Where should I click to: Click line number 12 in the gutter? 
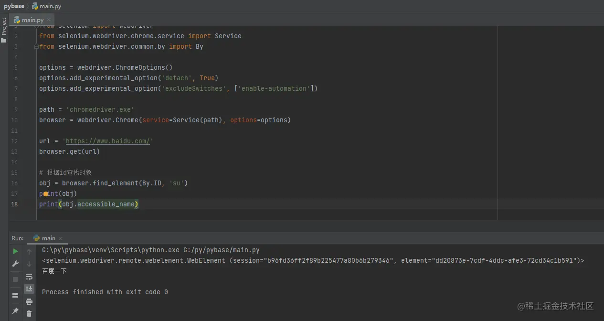[14, 141]
